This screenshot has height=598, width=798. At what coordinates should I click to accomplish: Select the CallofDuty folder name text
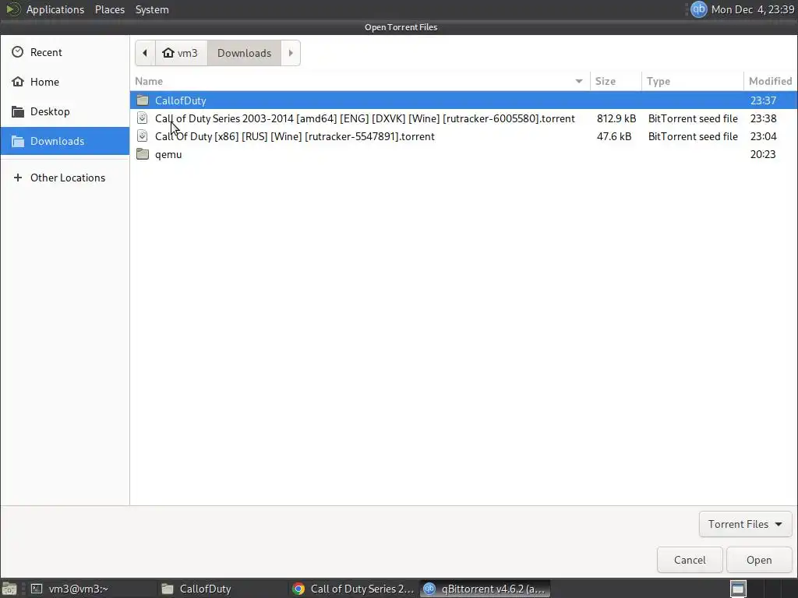tap(181, 100)
